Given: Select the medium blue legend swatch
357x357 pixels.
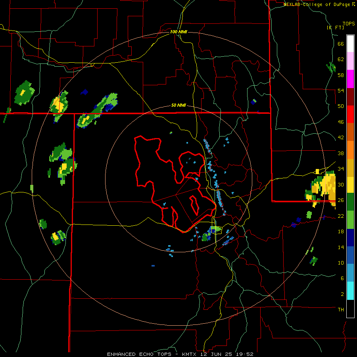Looking at the screenshot, I should click(x=350, y=255).
